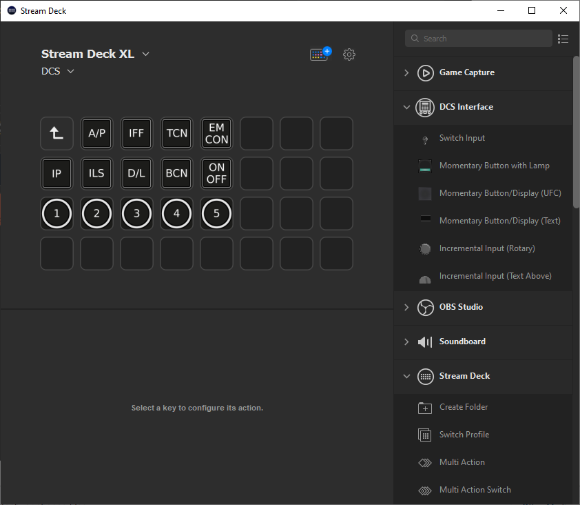Expand the OBS Studio category chevron

[406, 307]
